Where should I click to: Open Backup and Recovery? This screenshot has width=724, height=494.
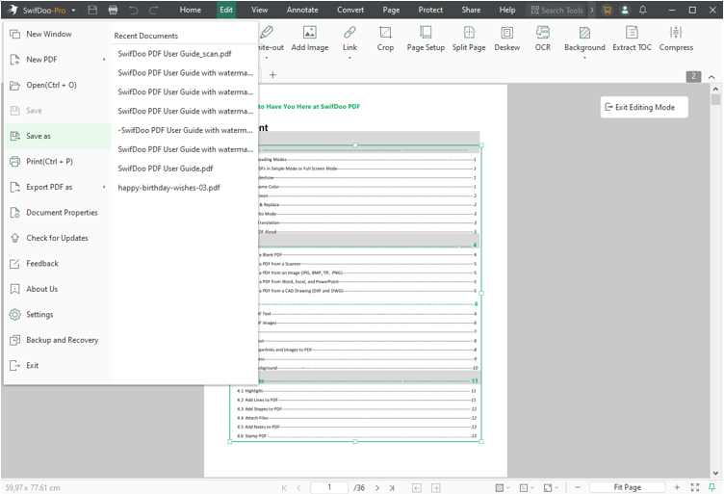(x=57, y=340)
